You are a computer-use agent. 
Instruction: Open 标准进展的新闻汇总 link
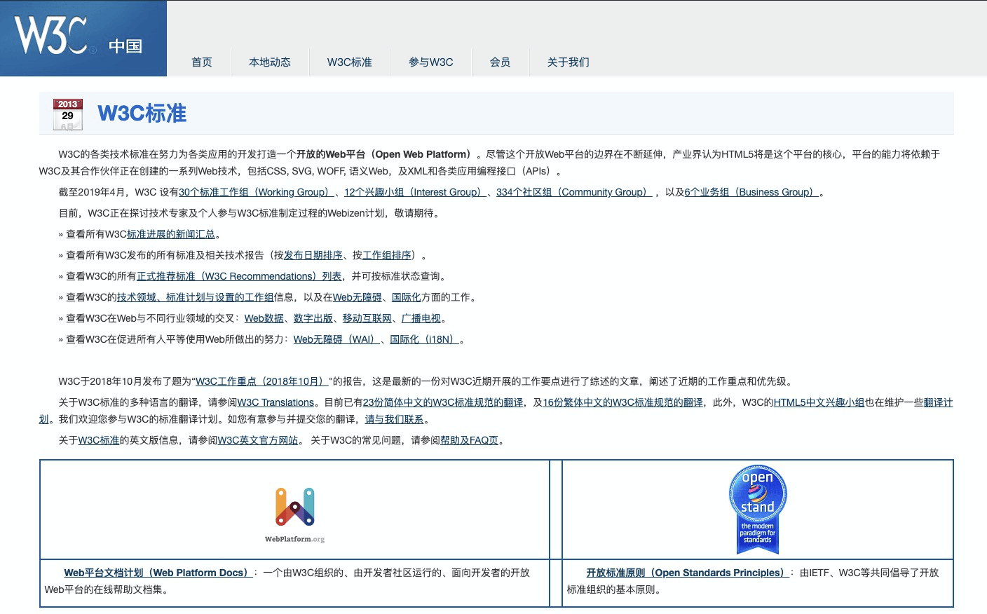pos(171,234)
